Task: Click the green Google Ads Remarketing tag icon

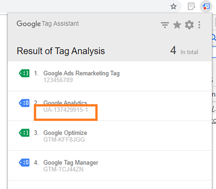Action: tap(24, 73)
